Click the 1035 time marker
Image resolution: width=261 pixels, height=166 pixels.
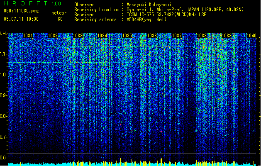tap(127, 36)
